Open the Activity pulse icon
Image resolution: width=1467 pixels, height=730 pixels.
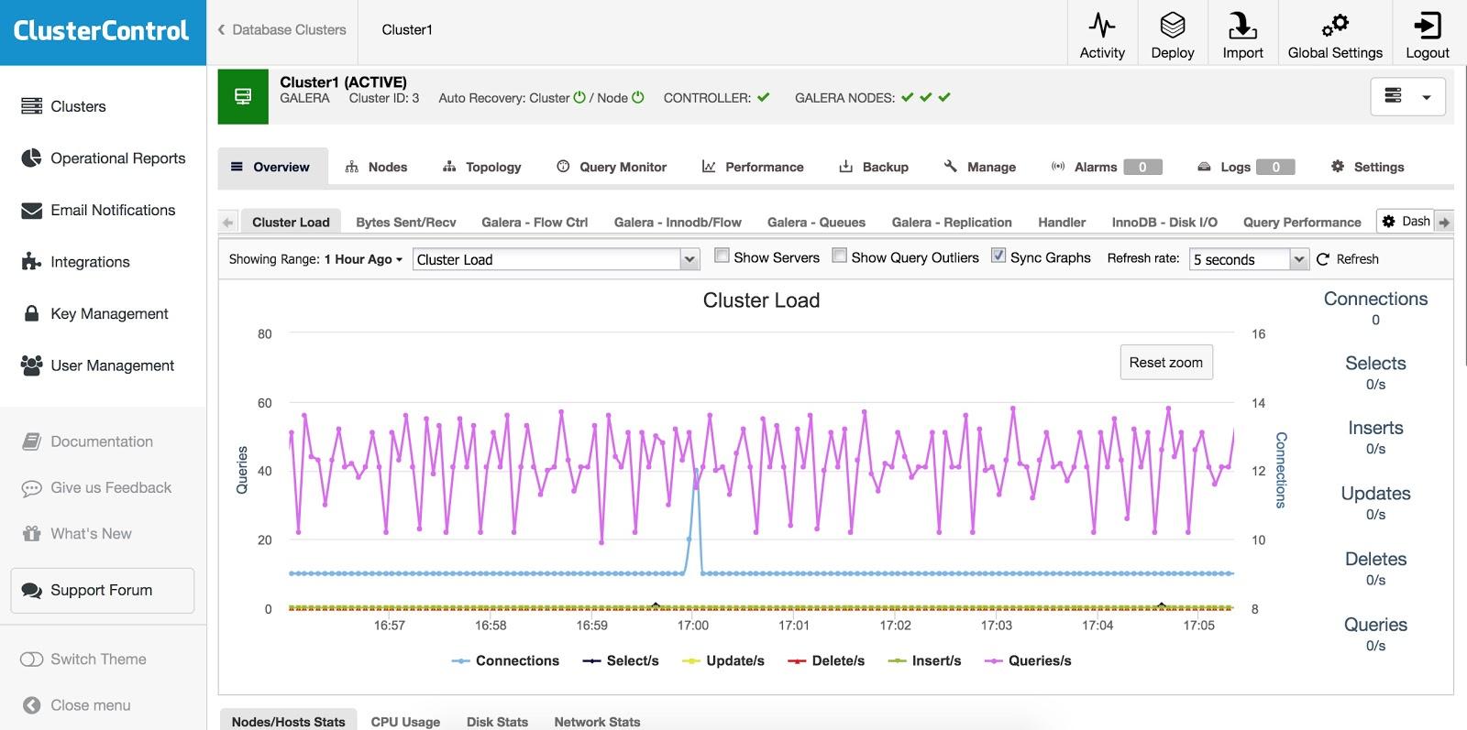[x=1102, y=25]
